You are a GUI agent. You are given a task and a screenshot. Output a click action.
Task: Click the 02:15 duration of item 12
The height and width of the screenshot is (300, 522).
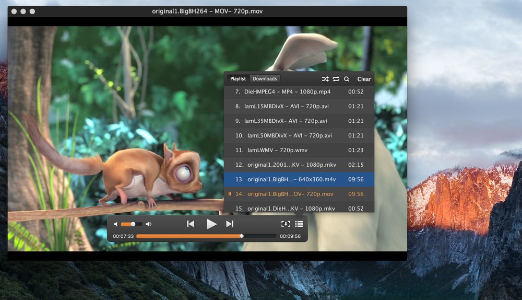[356, 165]
